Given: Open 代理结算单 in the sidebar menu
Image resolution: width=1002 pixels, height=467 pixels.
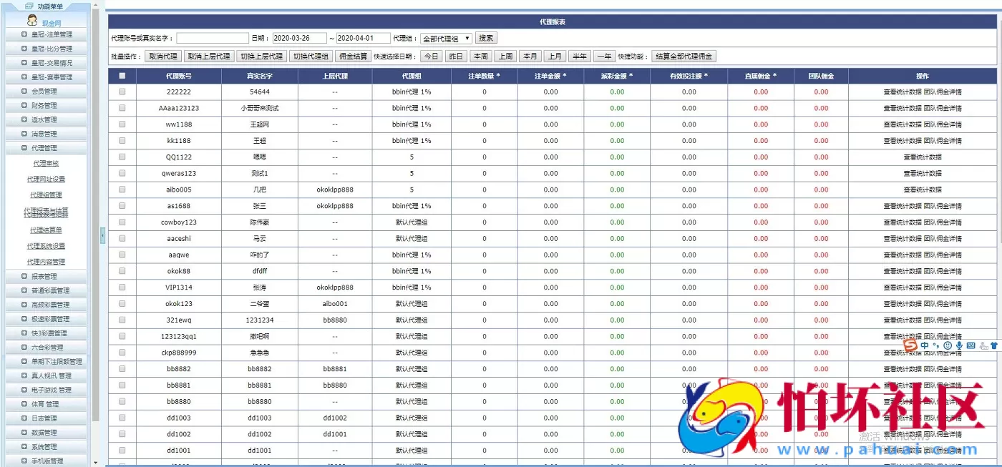Looking at the screenshot, I should pyautogui.click(x=46, y=230).
